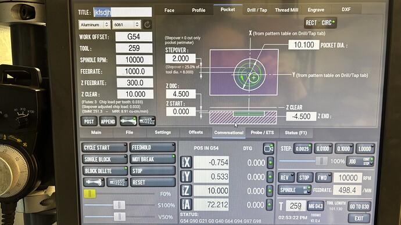This screenshot has width=401, height=225.
Task: Click the Z DOC field 4.500
Action: coord(181,94)
